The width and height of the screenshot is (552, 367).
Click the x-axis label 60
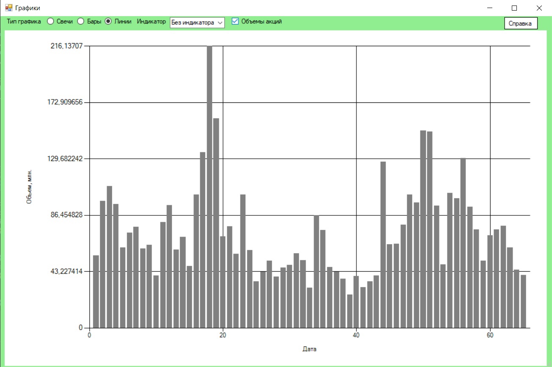coord(490,335)
